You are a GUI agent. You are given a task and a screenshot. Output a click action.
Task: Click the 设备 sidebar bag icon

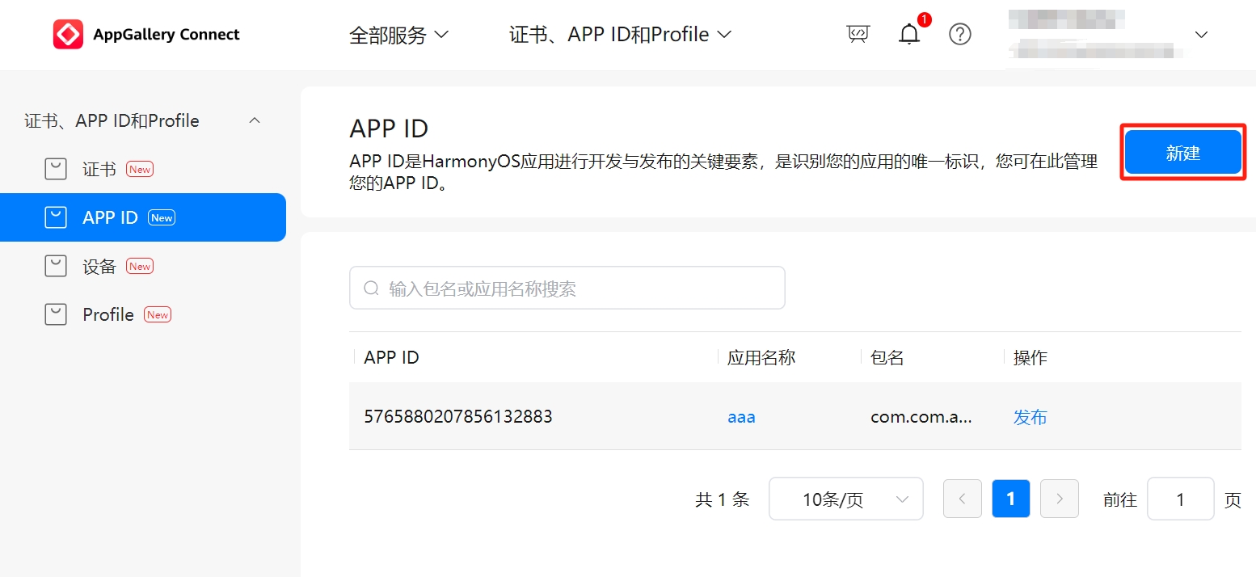(x=55, y=266)
